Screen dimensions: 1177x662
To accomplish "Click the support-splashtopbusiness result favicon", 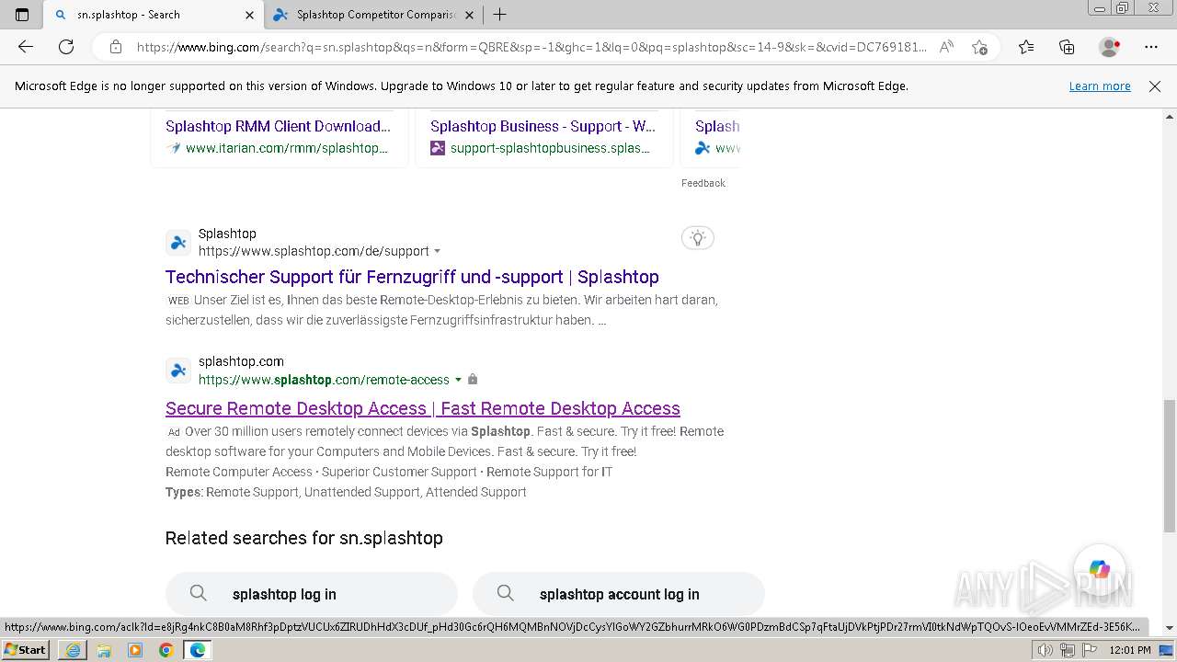I will 438,148.
